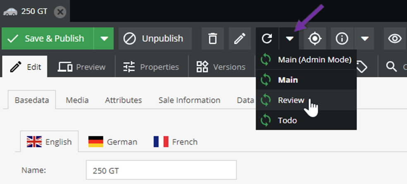Switch to the Versions tab
The width and height of the screenshot is (407, 184).
click(x=221, y=67)
